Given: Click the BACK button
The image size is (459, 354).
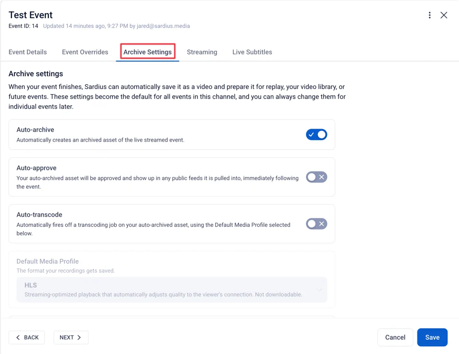Looking at the screenshot, I should click(x=27, y=337).
